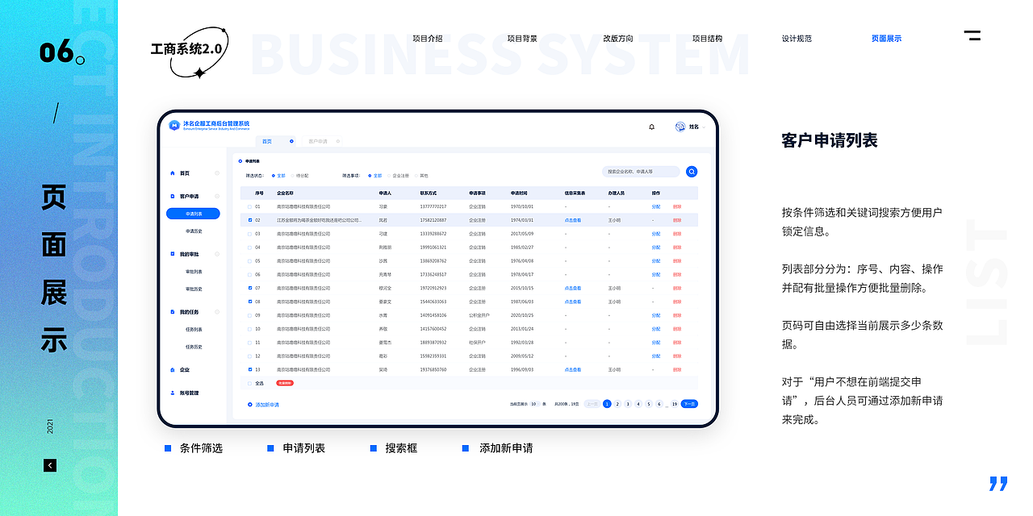Click the 添加新申请 link

pyautogui.click(x=267, y=404)
